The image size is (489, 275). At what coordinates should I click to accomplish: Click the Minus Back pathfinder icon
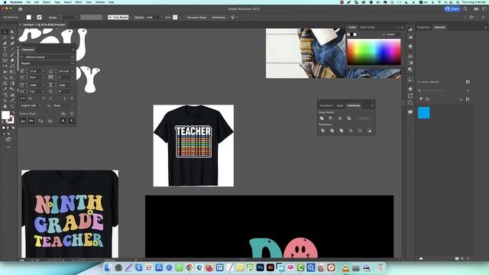coord(369,131)
